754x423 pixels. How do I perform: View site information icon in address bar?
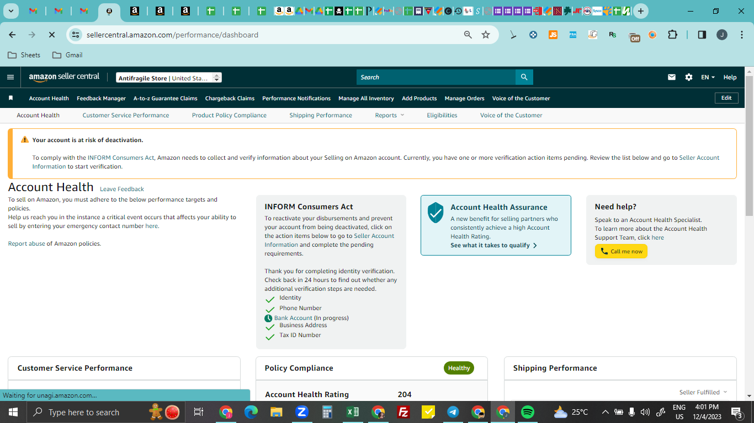click(76, 35)
